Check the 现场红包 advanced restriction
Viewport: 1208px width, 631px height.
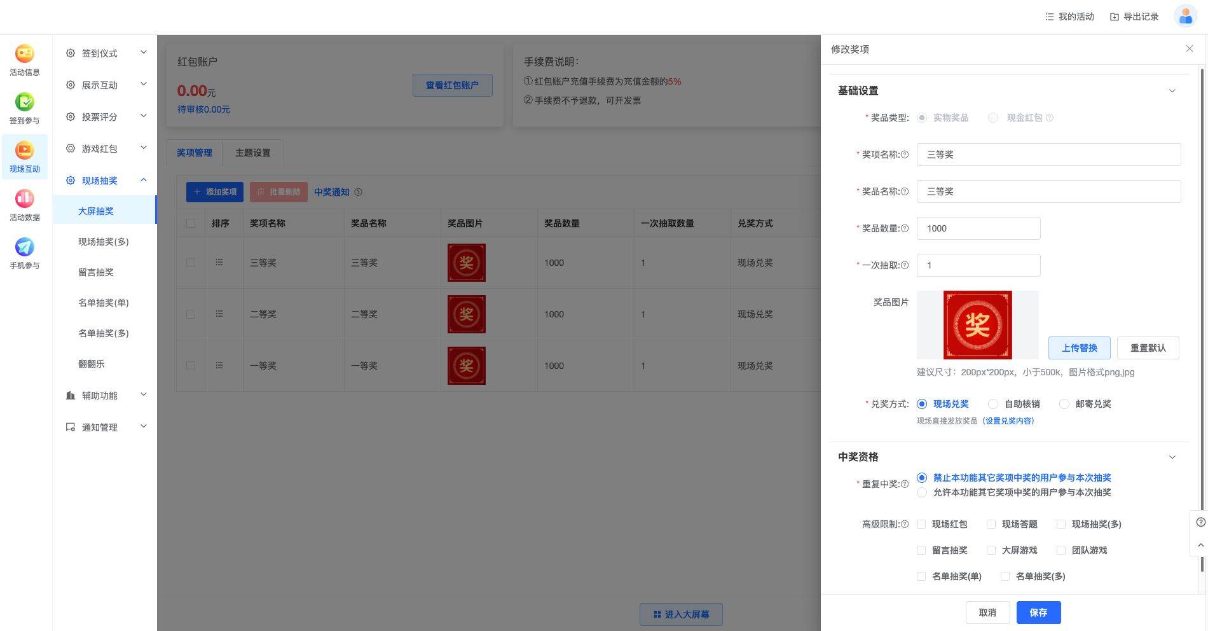point(921,524)
